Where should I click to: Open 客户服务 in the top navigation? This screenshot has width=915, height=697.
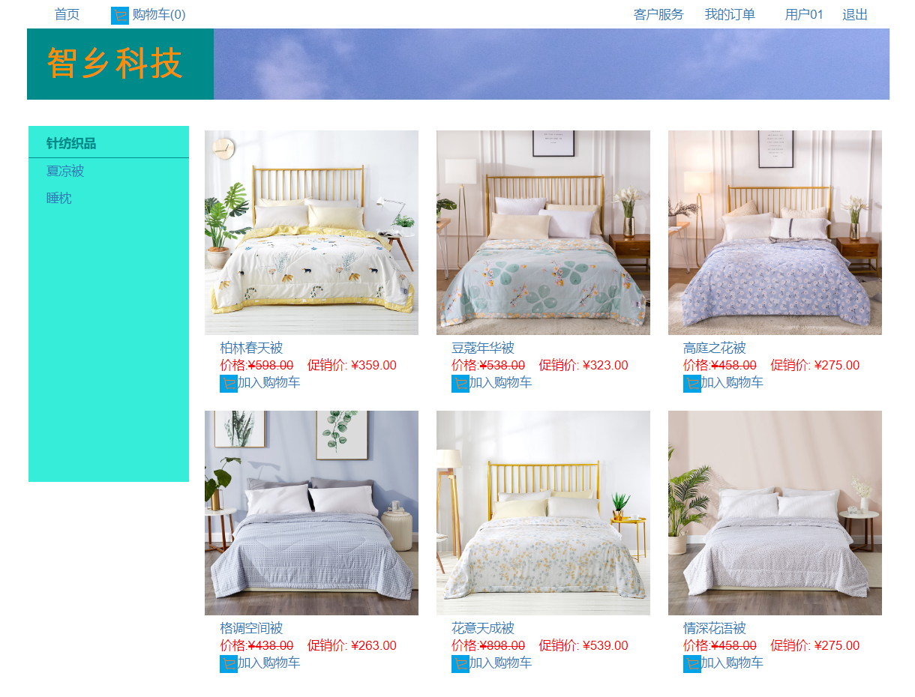click(658, 15)
